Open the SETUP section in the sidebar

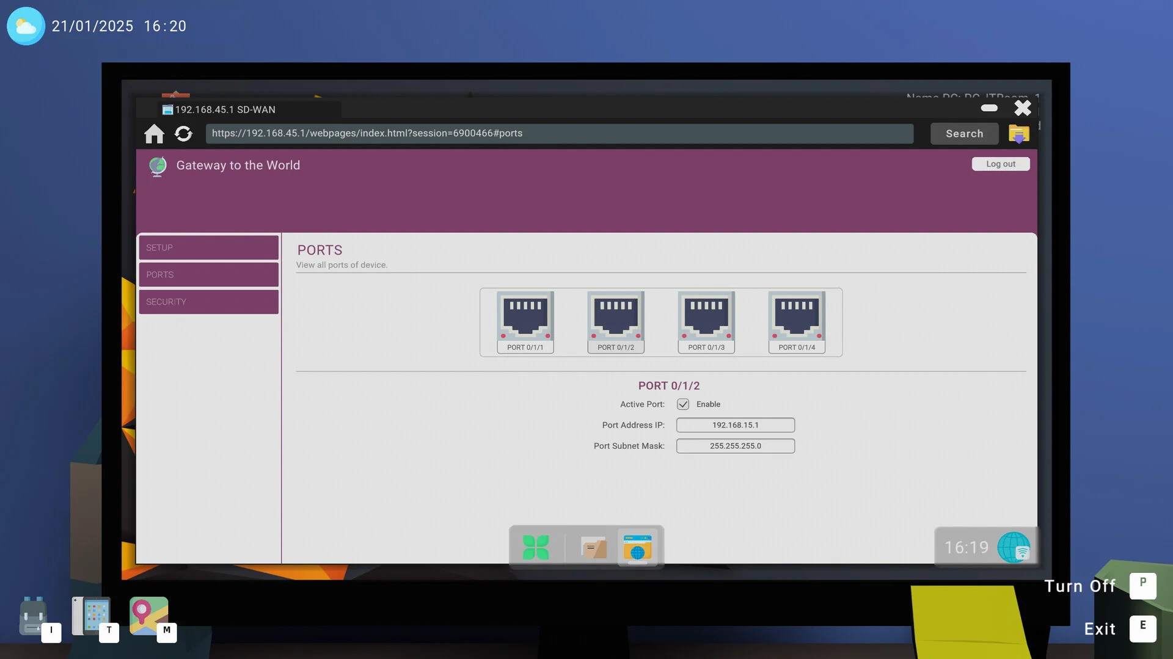tap(208, 247)
